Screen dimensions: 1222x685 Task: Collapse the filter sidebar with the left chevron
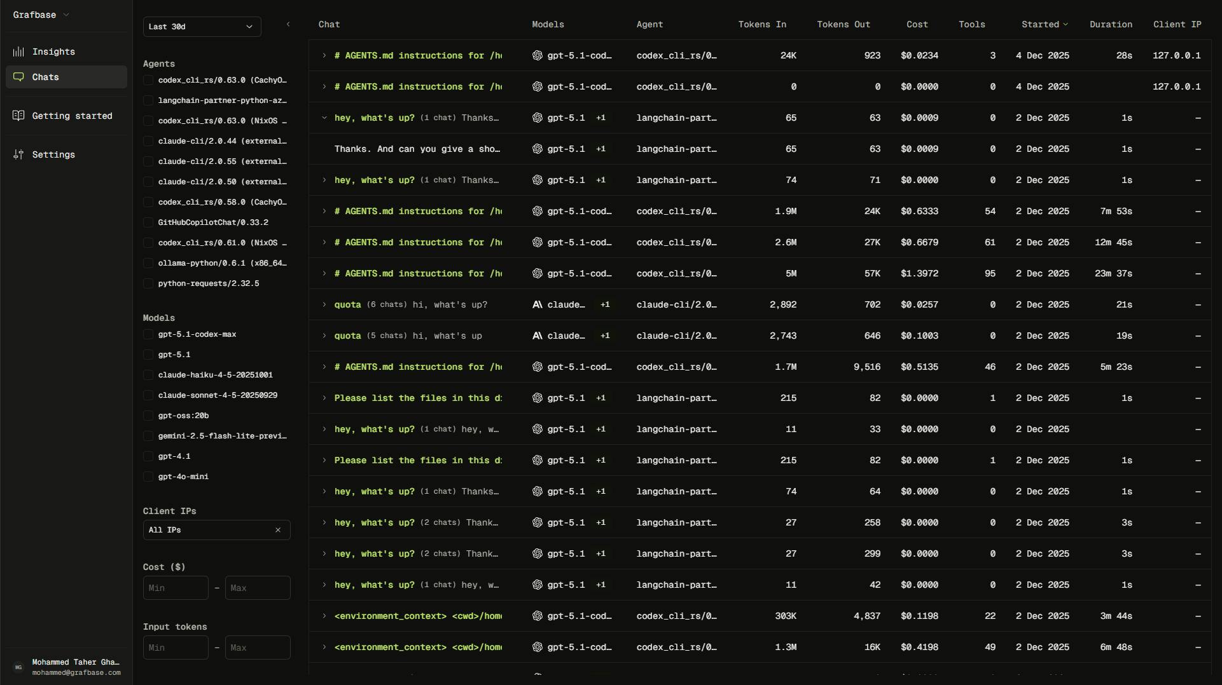[288, 24]
